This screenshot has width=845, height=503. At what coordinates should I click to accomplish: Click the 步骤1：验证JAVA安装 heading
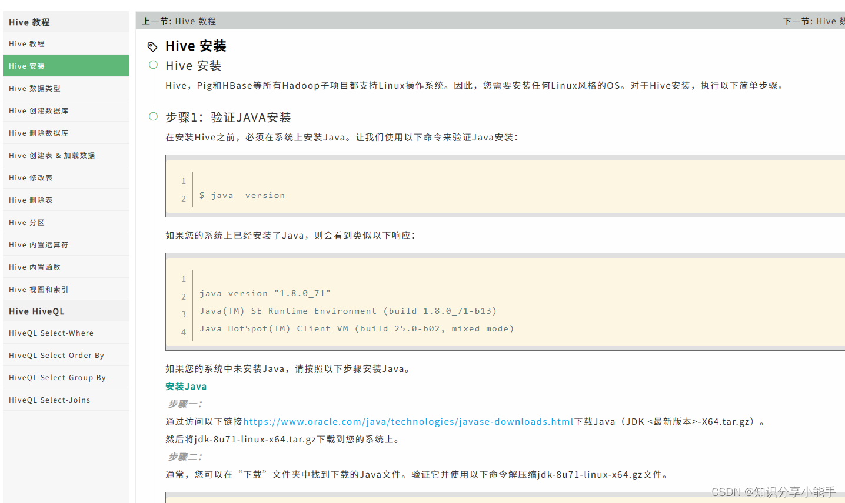point(228,117)
